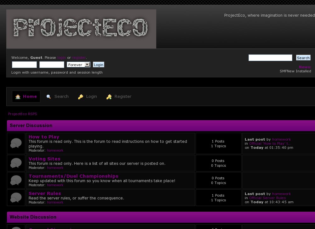Click the Login key icon
The width and height of the screenshot is (315, 229).
tap(80, 97)
